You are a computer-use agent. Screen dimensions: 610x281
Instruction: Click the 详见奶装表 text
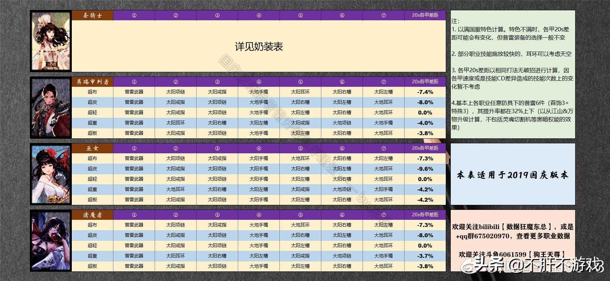259,47
